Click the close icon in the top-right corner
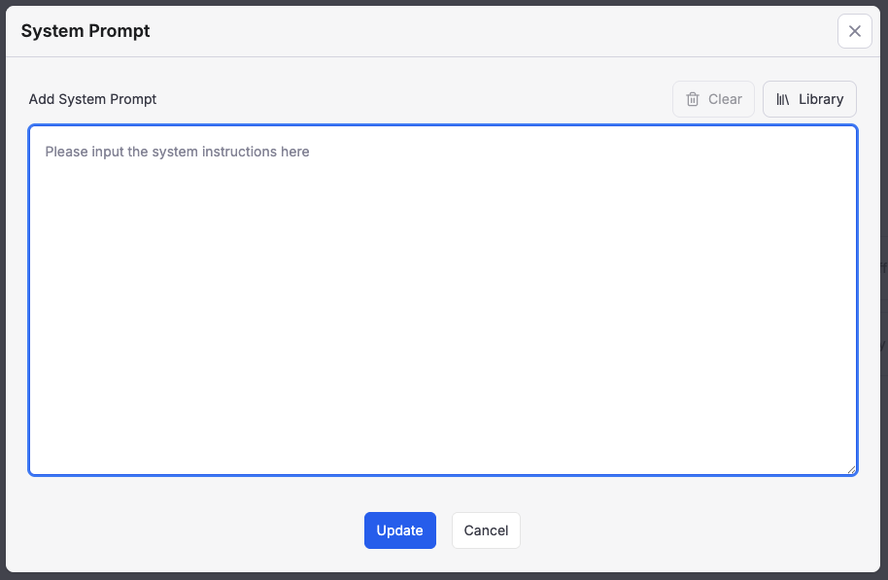Image resolution: width=888 pixels, height=580 pixels. (x=854, y=30)
